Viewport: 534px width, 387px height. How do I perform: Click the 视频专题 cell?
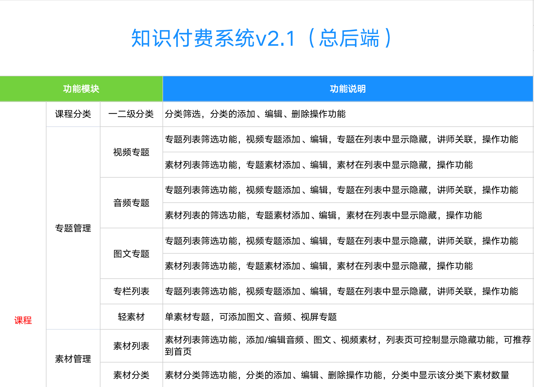point(131,152)
